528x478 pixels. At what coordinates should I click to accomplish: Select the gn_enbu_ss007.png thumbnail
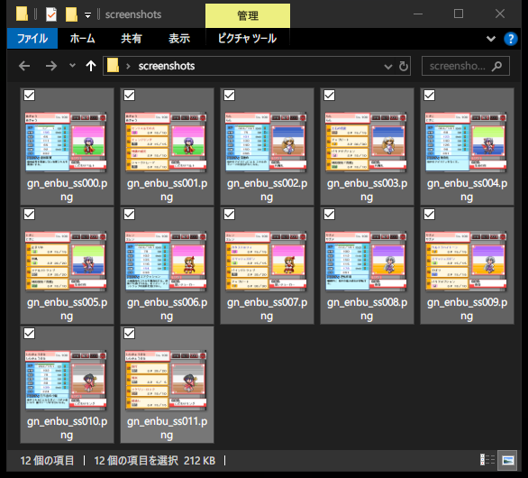point(266,261)
